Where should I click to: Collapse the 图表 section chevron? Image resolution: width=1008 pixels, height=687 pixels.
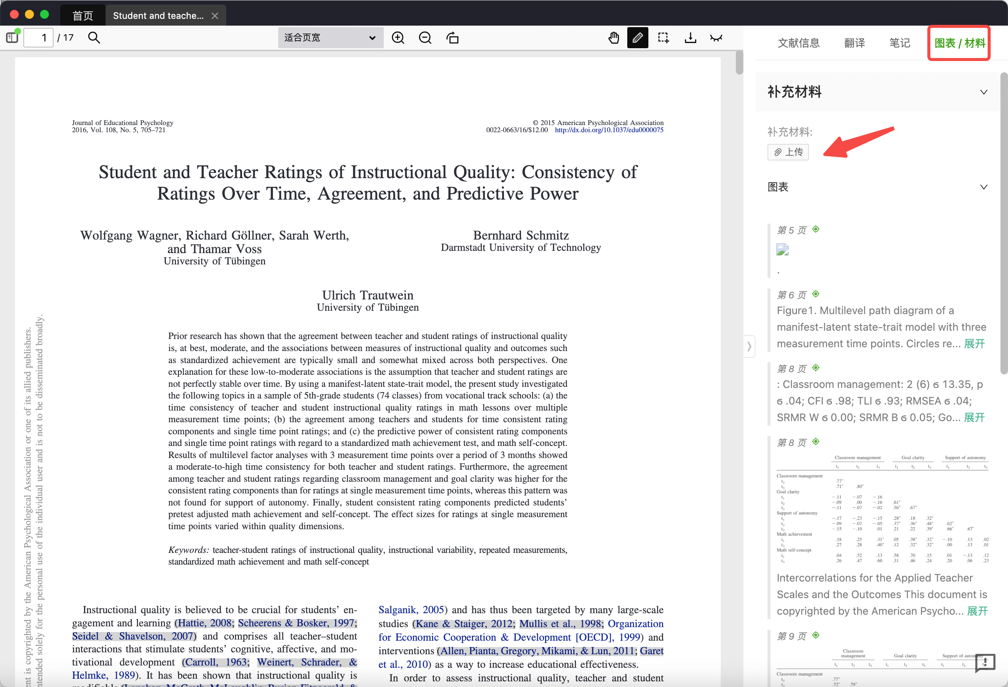tap(983, 187)
